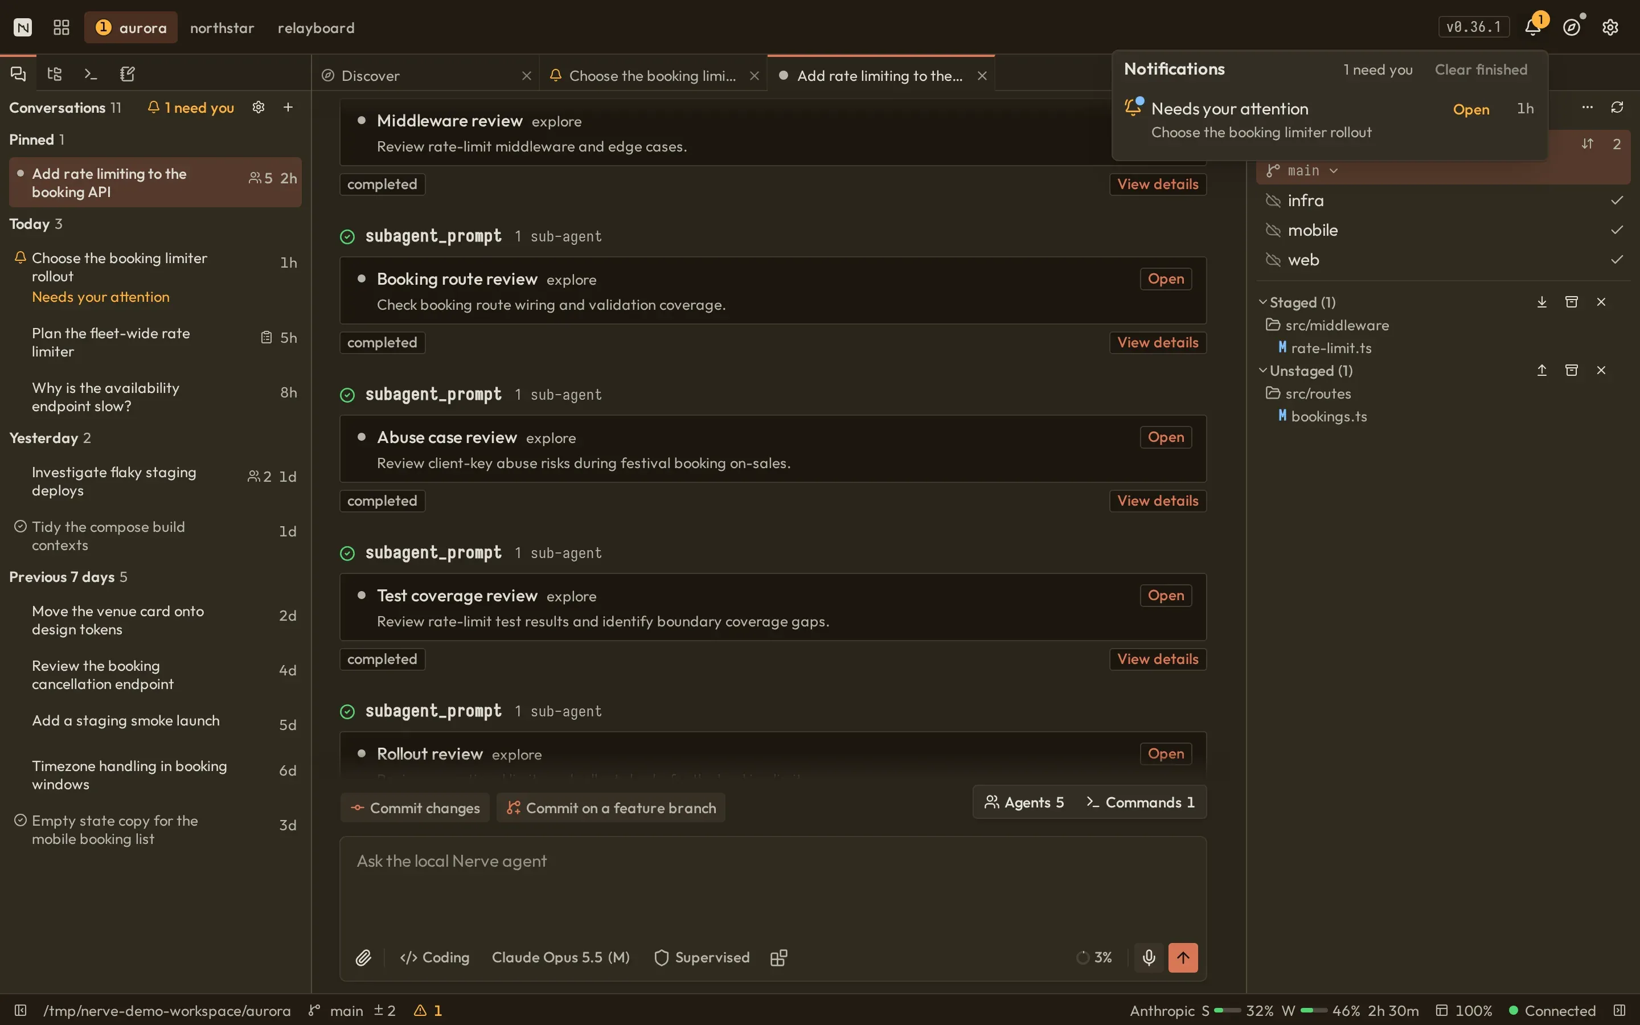Toggle visibility of the mobile repo

click(1273, 231)
